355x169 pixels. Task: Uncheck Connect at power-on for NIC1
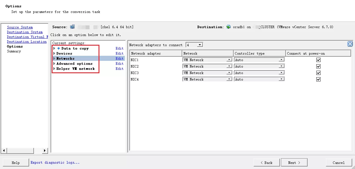point(318,60)
